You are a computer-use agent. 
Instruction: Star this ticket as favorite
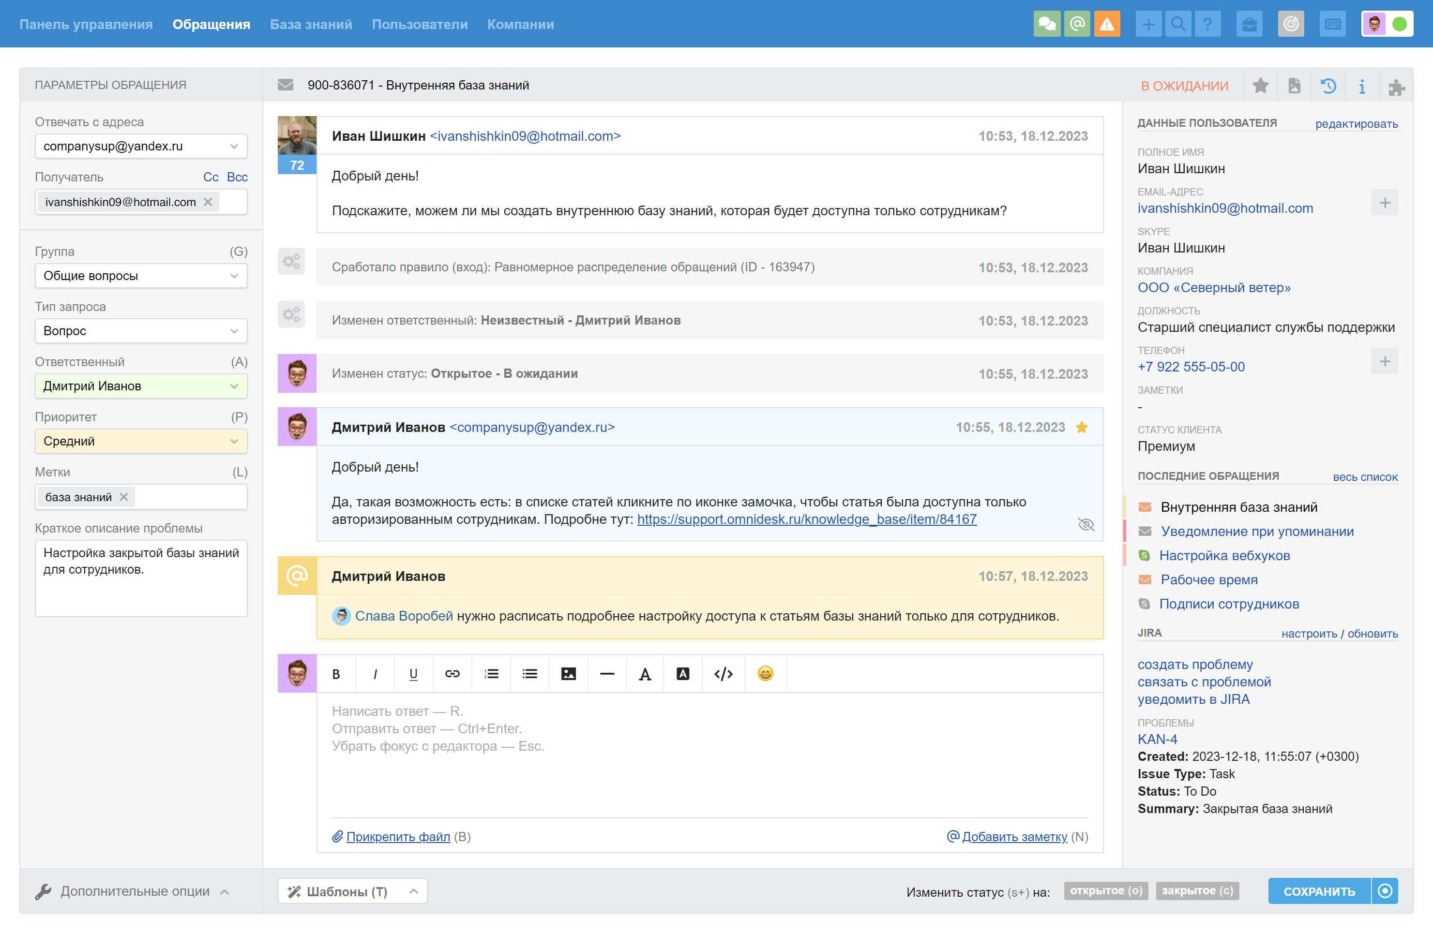pyautogui.click(x=1260, y=86)
